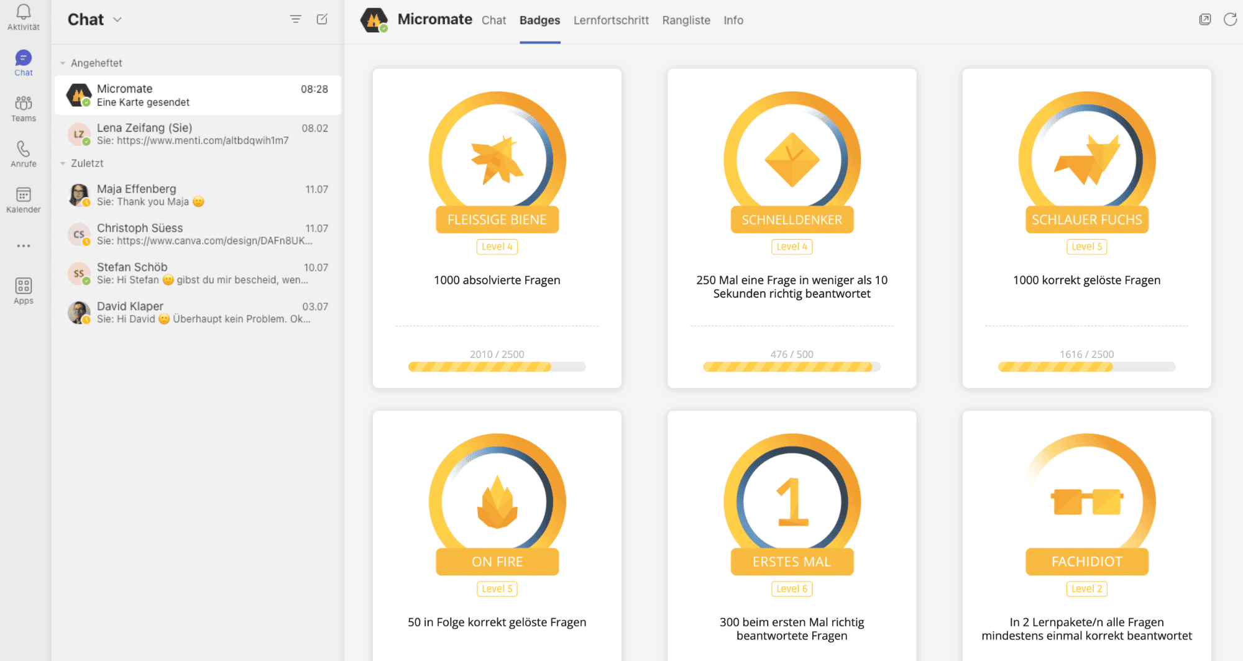Open the Aktivität panel
The image size is (1243, 661).
click(23, 17)
